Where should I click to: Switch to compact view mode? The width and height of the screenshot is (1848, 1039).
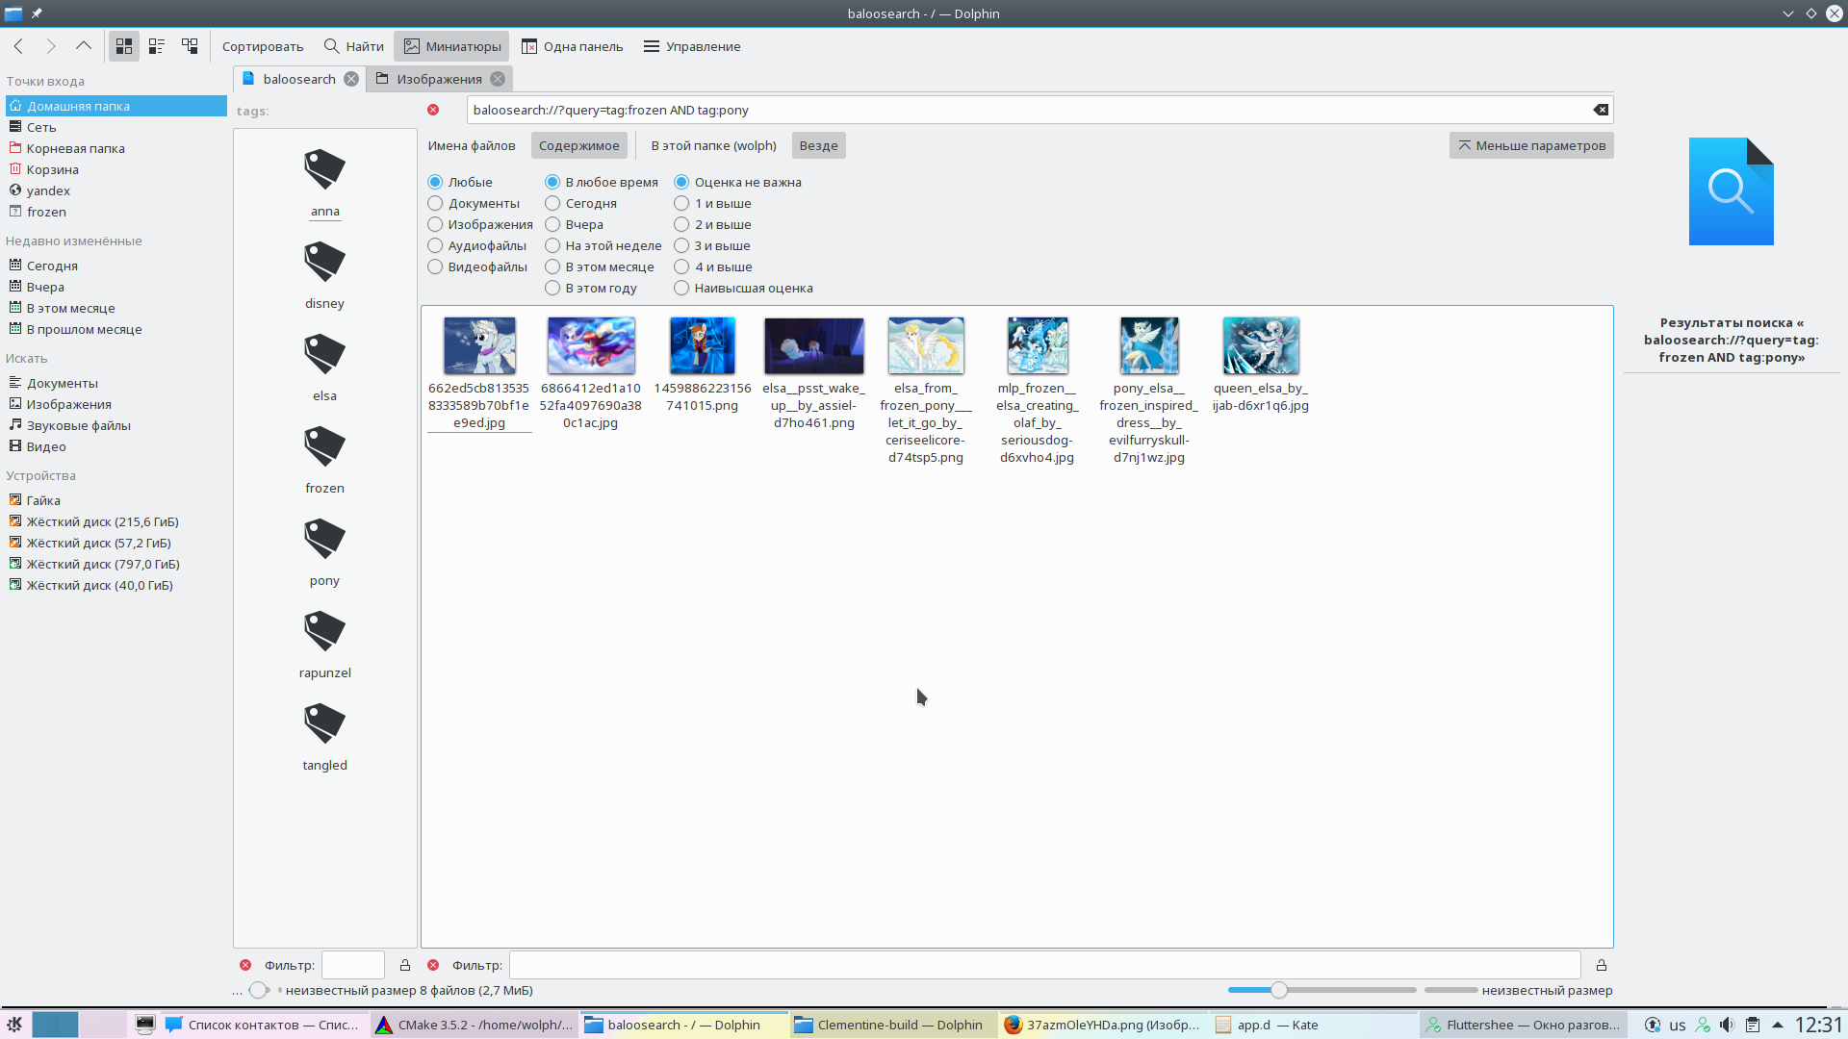click(x=157, y=46)
